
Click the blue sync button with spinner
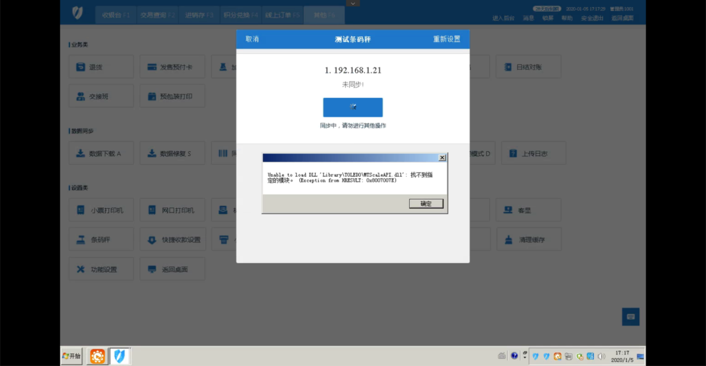352,107
